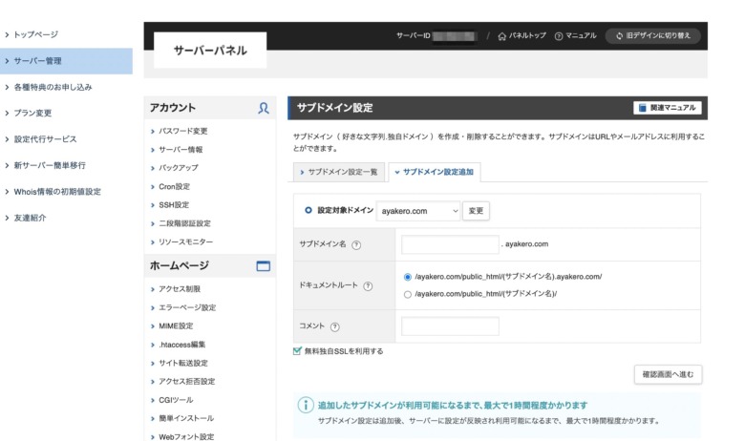745x441 pixels.
Task: Open help icon beside ドキュメントルート
Action: click(x=368, y=286)
